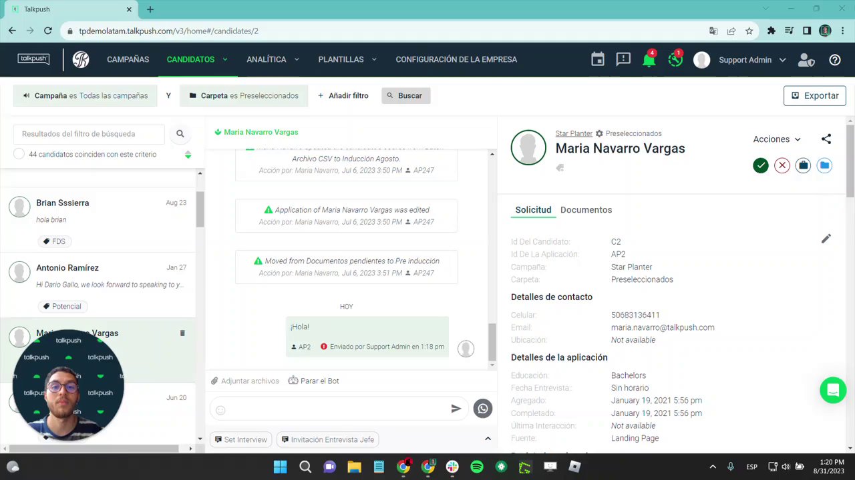Change the Campaña es Todas las campañas filter

pos(85,95)
